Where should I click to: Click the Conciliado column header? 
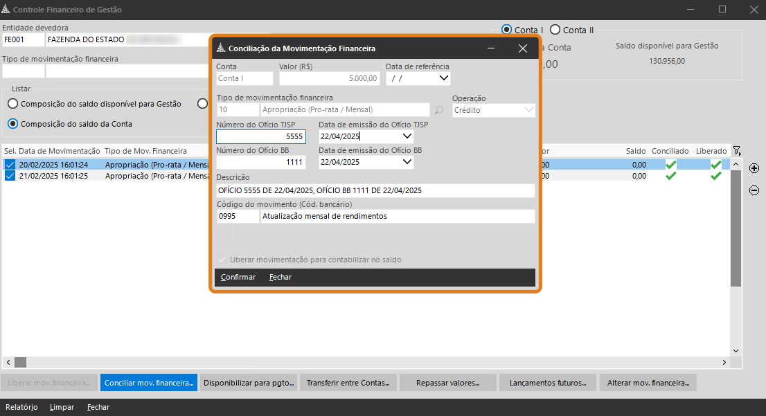pyautogui.click(x=670, y=151)
